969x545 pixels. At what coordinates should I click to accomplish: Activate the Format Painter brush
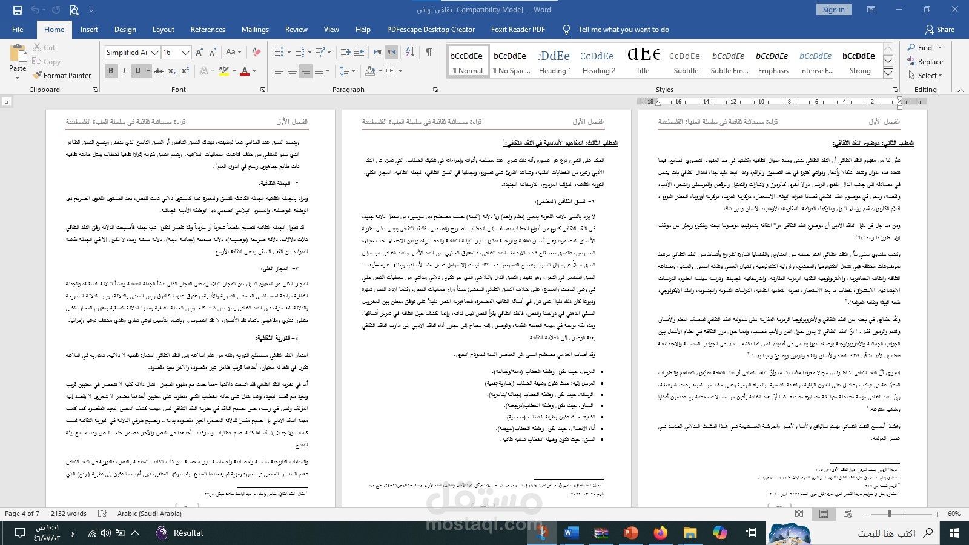pos(62,76)
